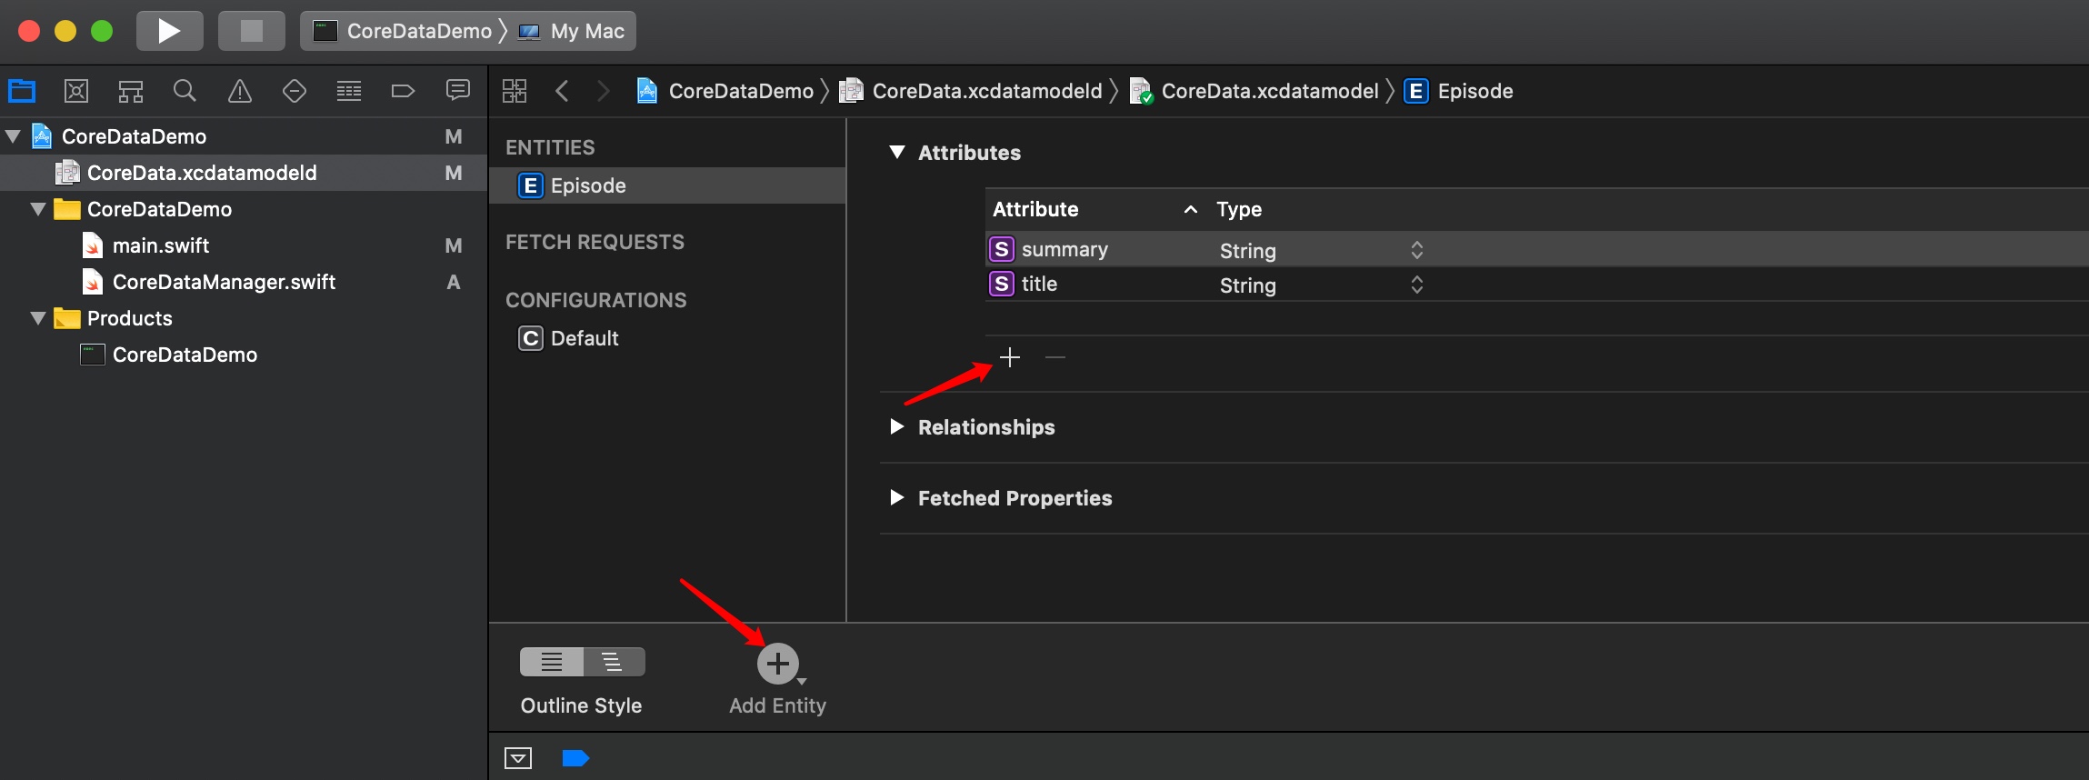
Task: Open the Symbol navigator
Action: (x=131, y=91)
